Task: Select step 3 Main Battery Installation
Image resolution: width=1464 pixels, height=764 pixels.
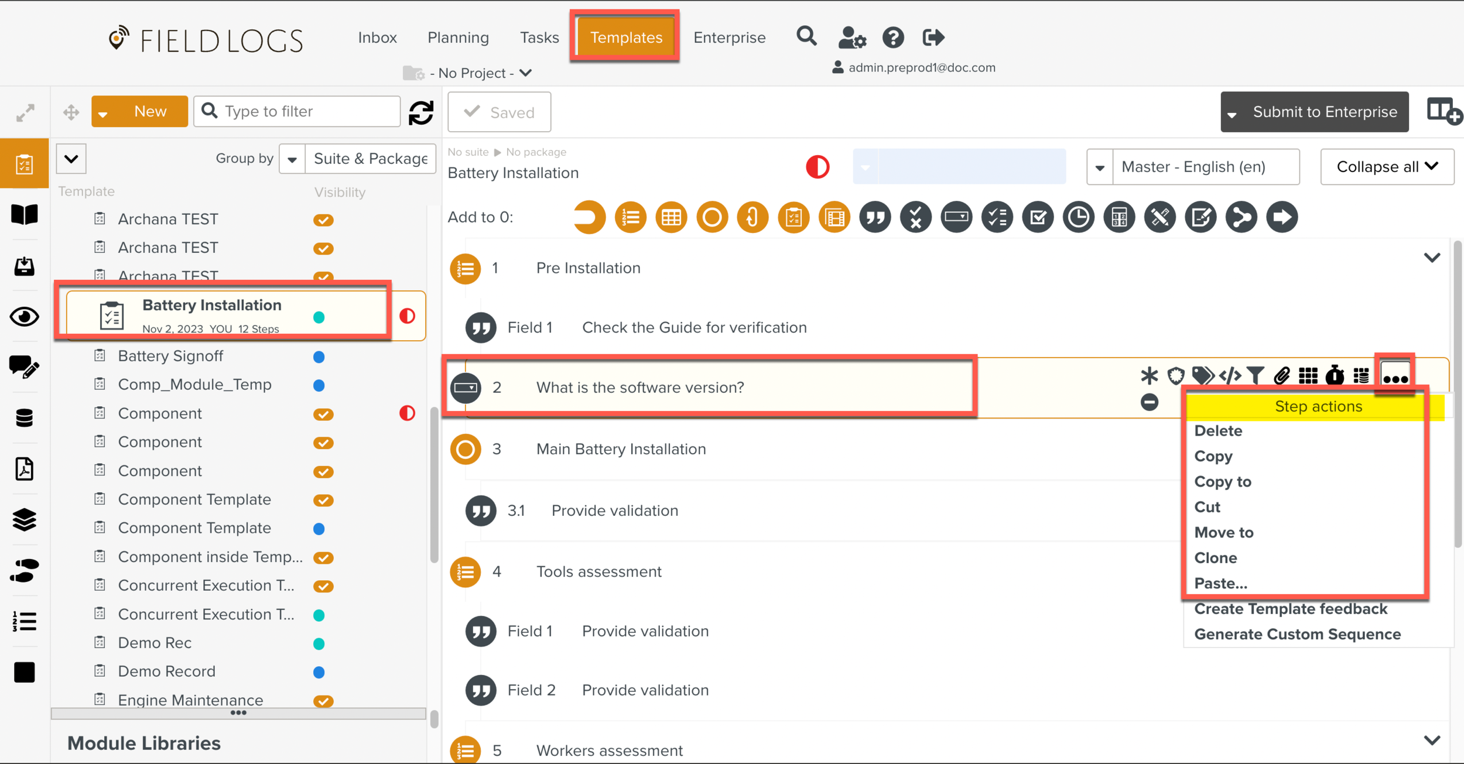Action: pyautogui.click(x=621, y=449)
